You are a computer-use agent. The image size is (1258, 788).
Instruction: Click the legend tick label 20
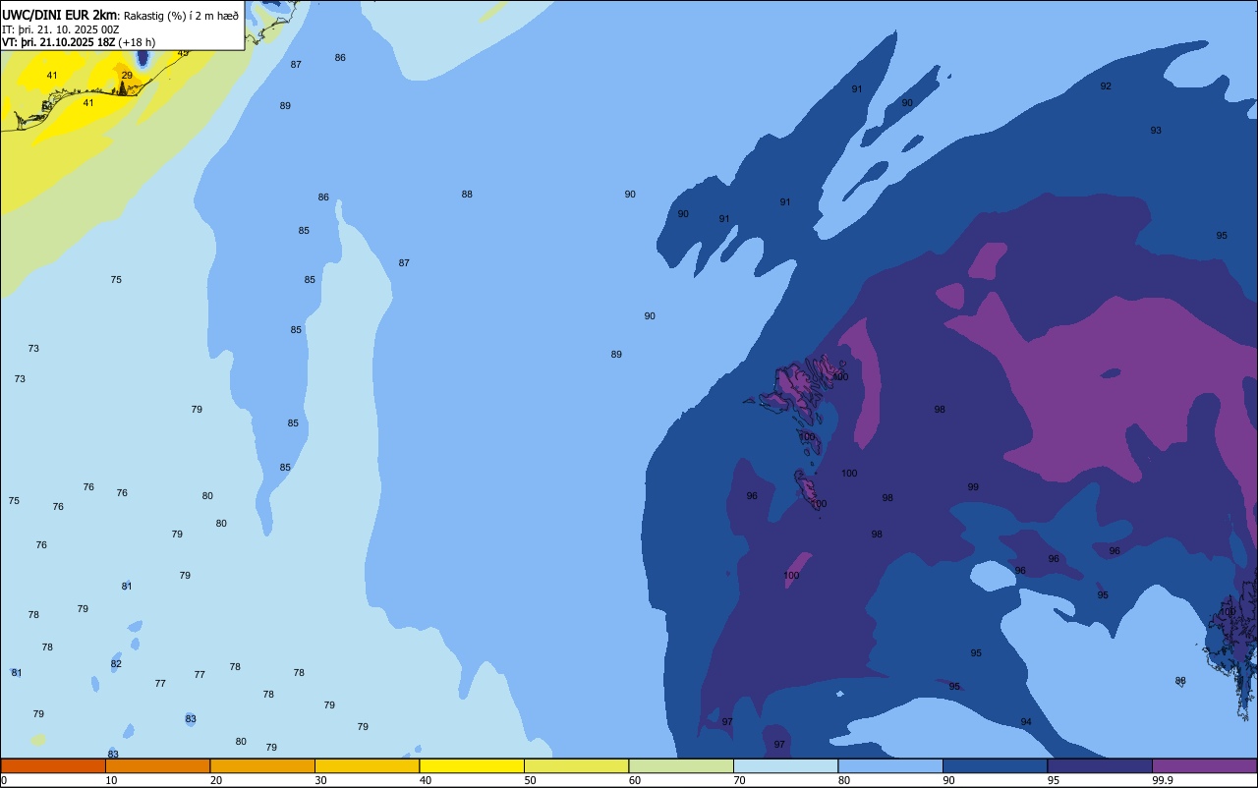pos(215,780)
